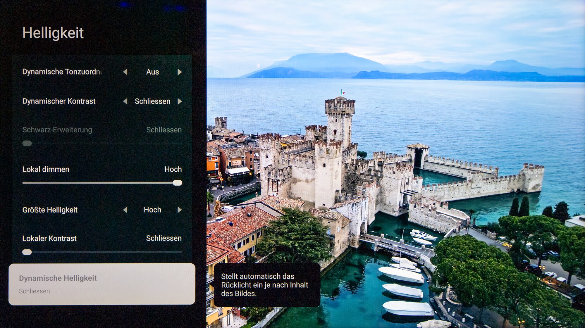Viewport: 585px width, 328px height.
Task: Click right arrow of Größte Helligkeit
Action: [180, 210]
